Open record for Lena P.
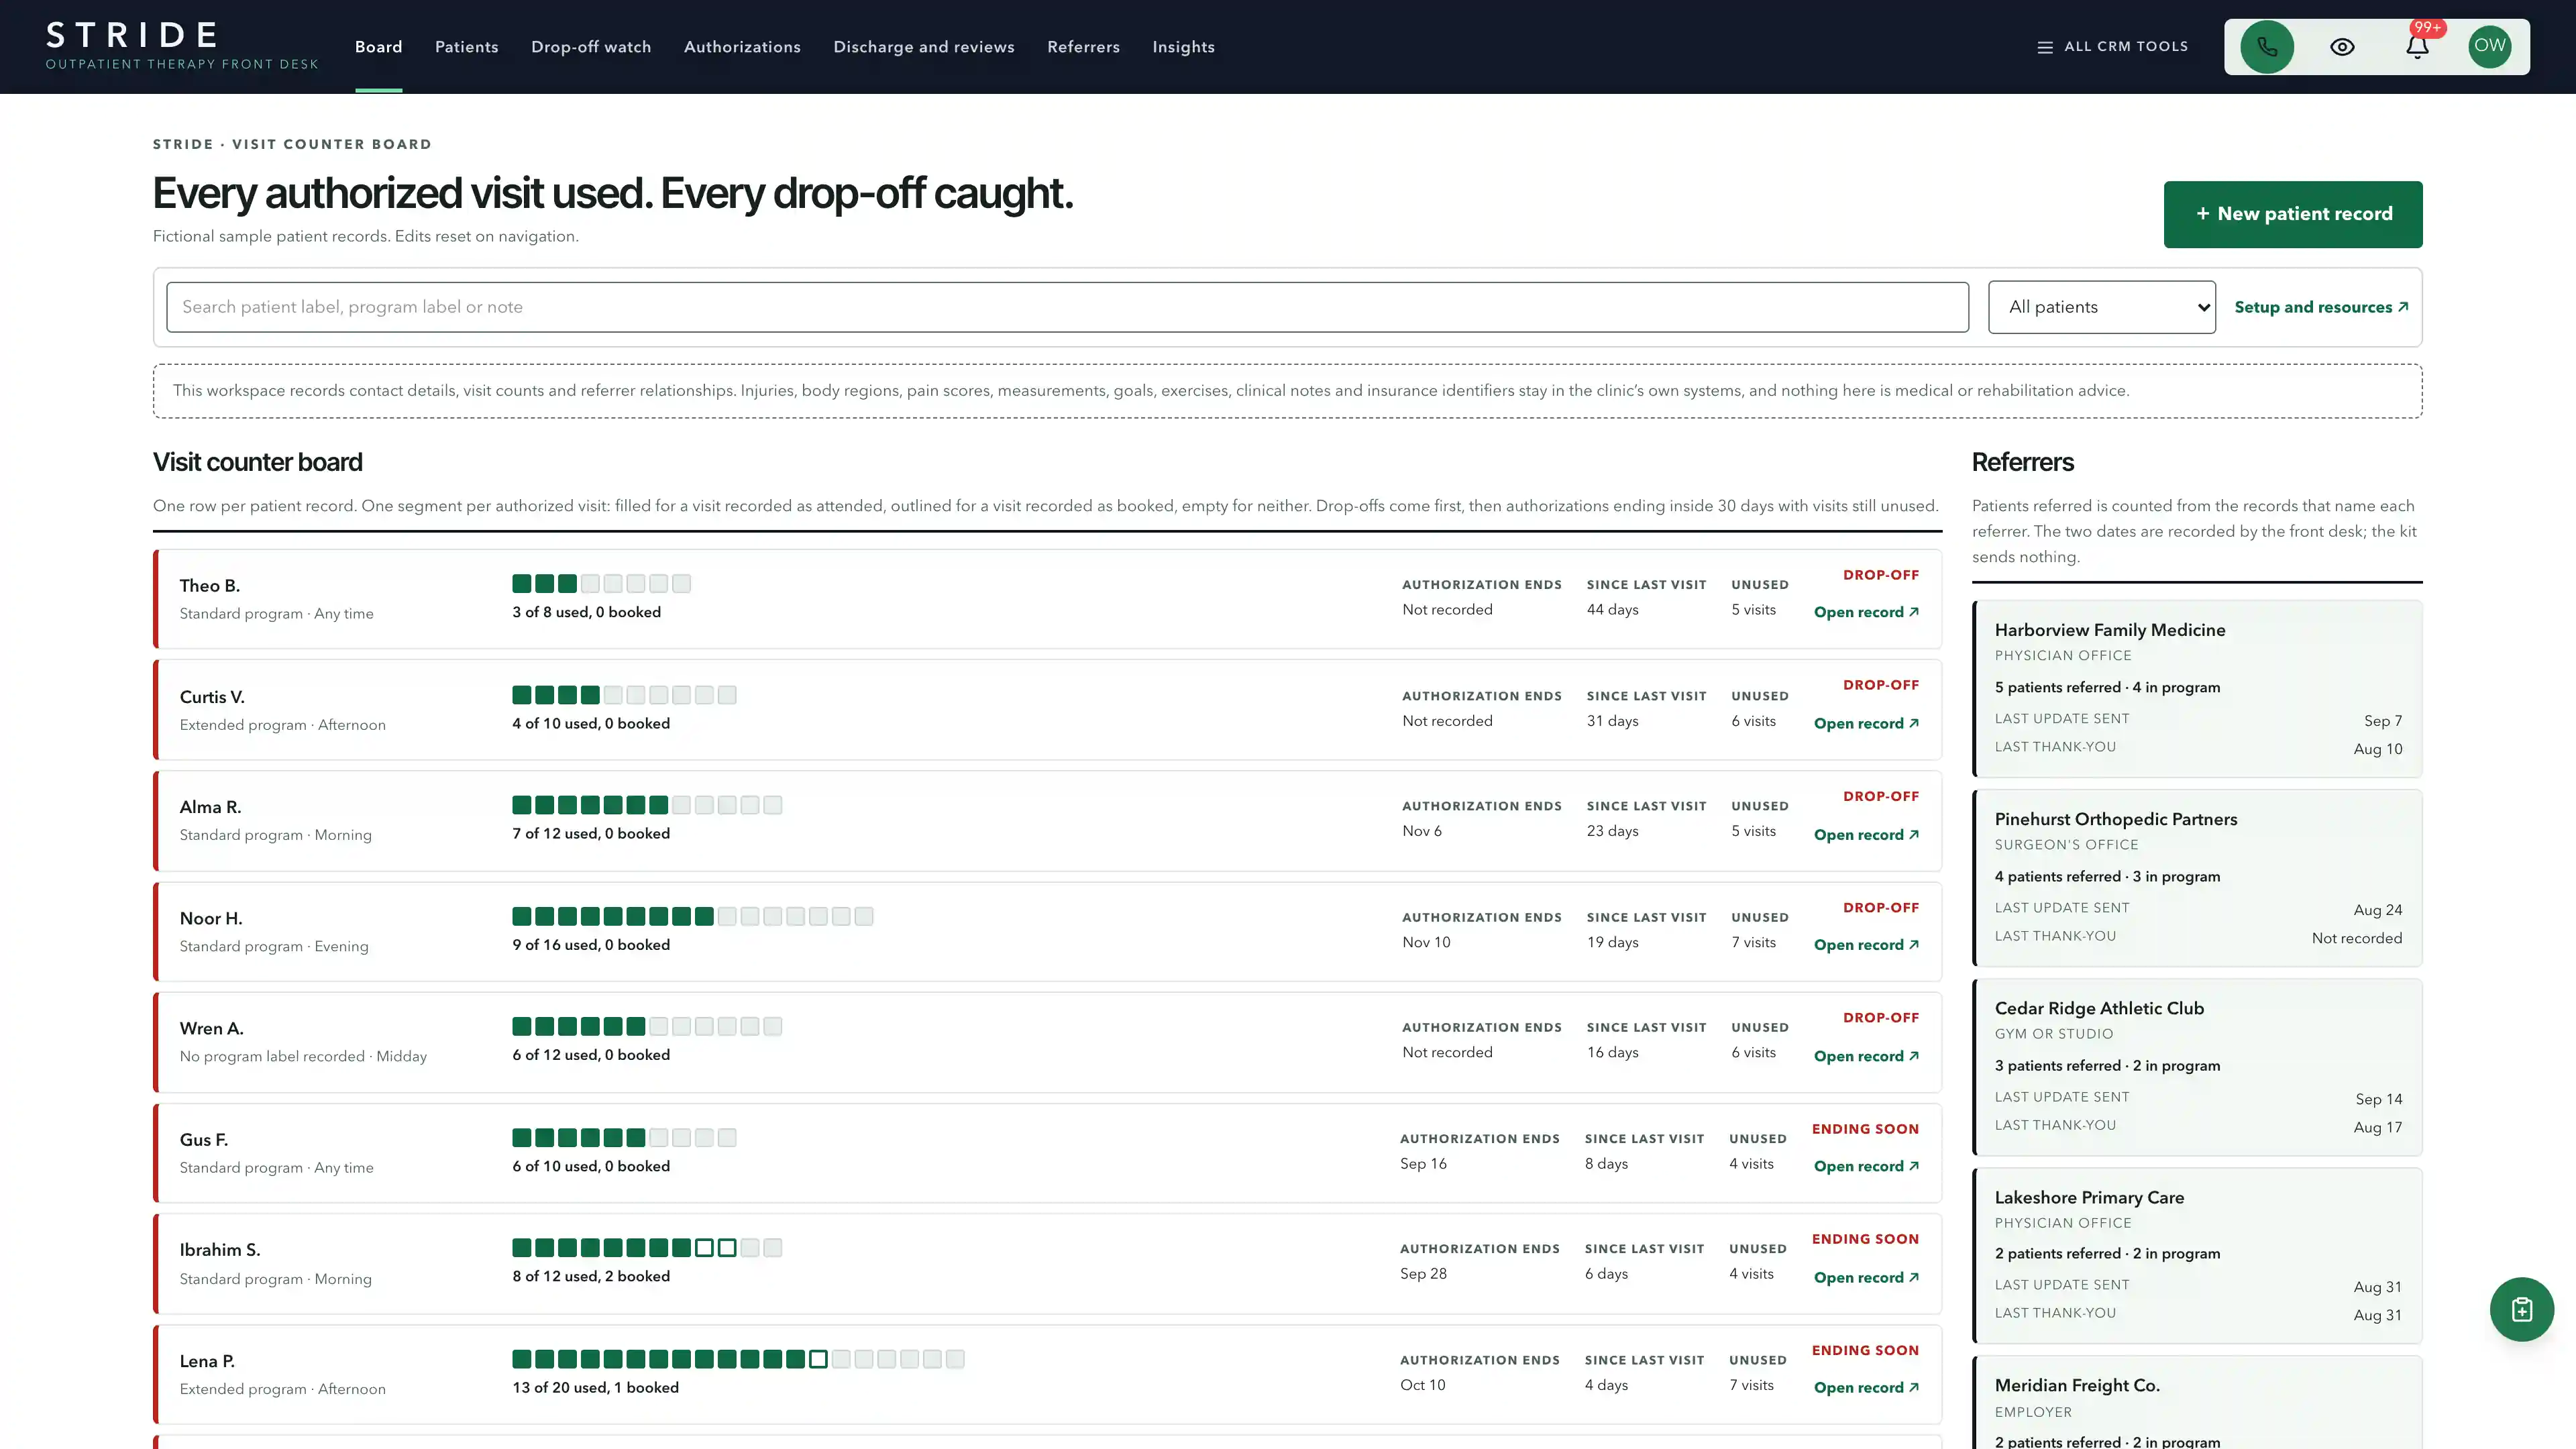The width and height of the screenshot is (2576, 1449). 1866,1387
